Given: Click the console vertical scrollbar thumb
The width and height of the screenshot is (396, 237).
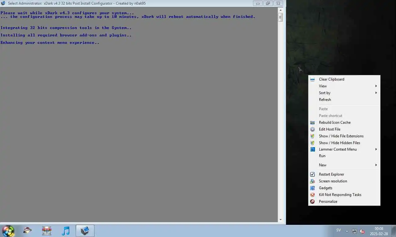Looking at the screenshot, I should [280, 17].
